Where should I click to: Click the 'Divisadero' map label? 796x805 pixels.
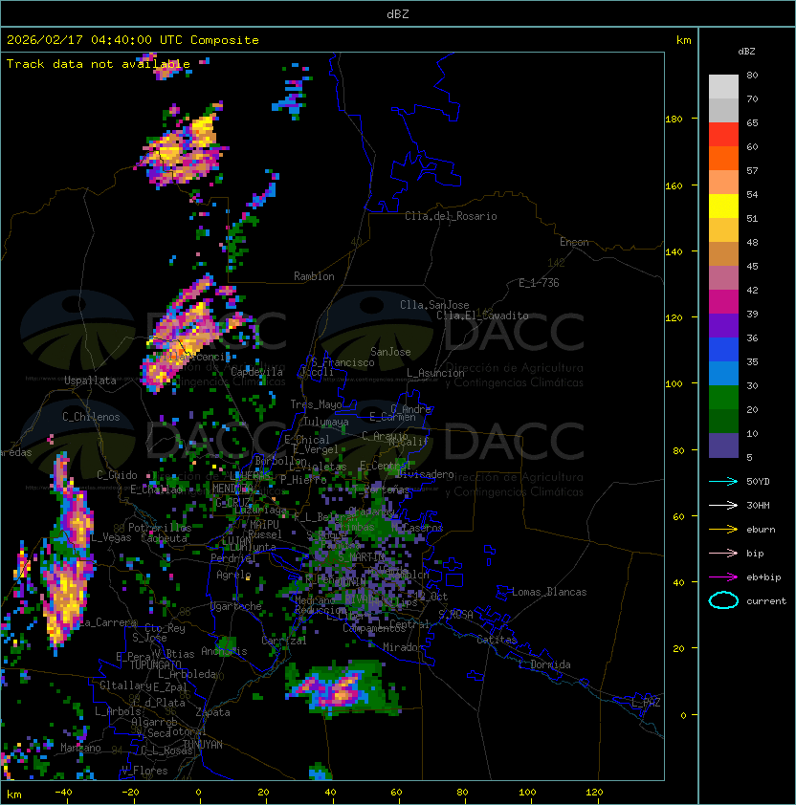click(425, 474)
